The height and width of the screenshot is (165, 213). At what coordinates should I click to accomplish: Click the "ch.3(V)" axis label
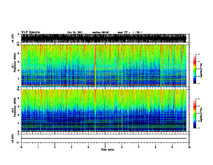[13, 138]
